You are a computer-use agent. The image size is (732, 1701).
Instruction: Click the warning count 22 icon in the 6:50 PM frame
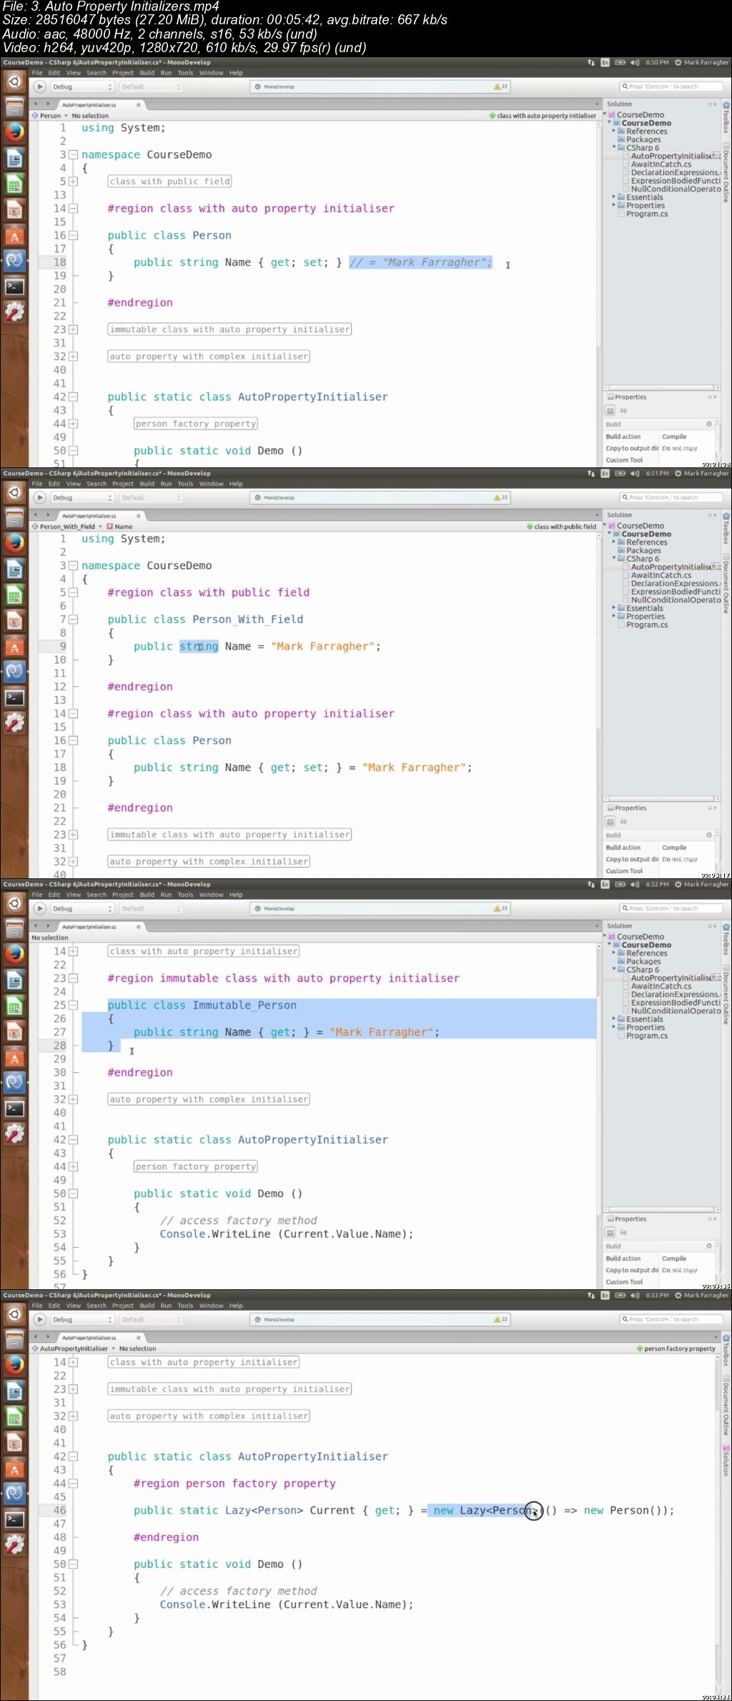coord(500,86)
